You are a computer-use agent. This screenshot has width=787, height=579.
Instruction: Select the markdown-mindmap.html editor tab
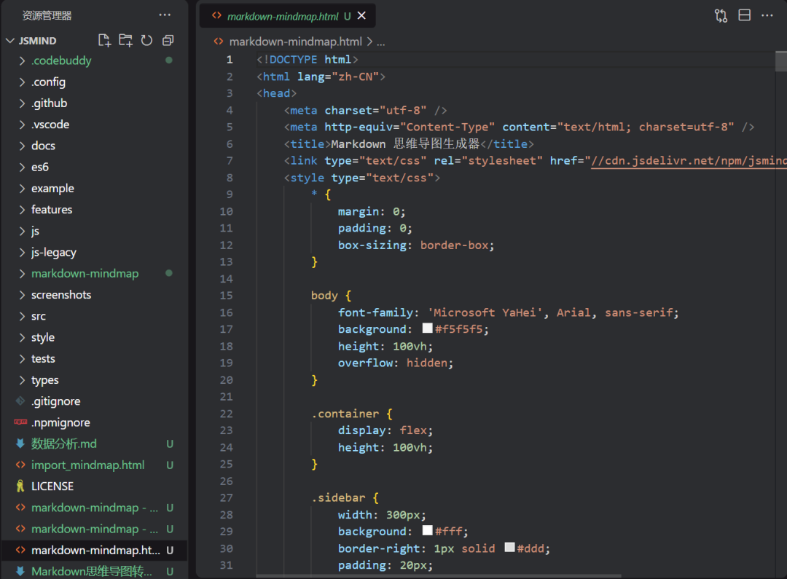pyautogui.click(x=283, y=16)
